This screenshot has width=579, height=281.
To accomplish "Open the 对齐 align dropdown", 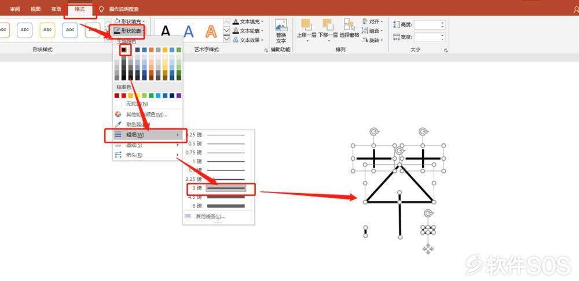I will coord(373,22).
